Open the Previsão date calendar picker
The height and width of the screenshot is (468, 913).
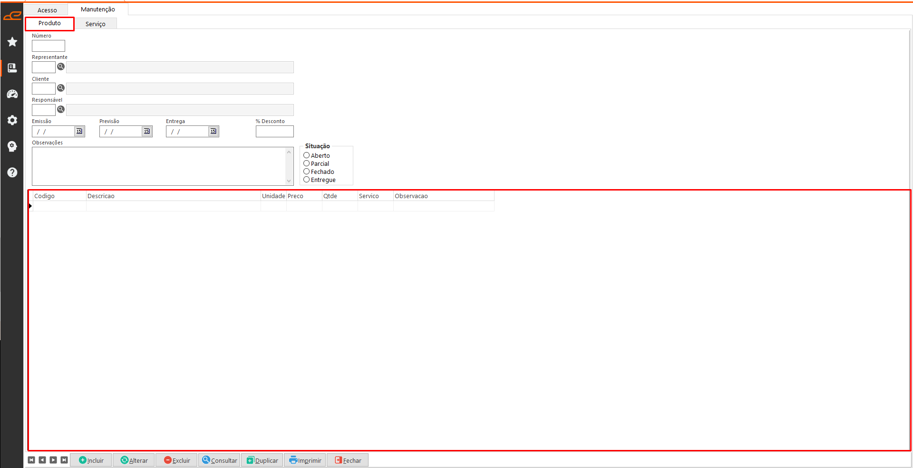pyautogui.click(x=147, y=132)
